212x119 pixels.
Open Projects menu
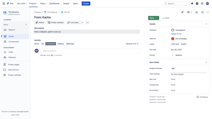tap(33, 3)
